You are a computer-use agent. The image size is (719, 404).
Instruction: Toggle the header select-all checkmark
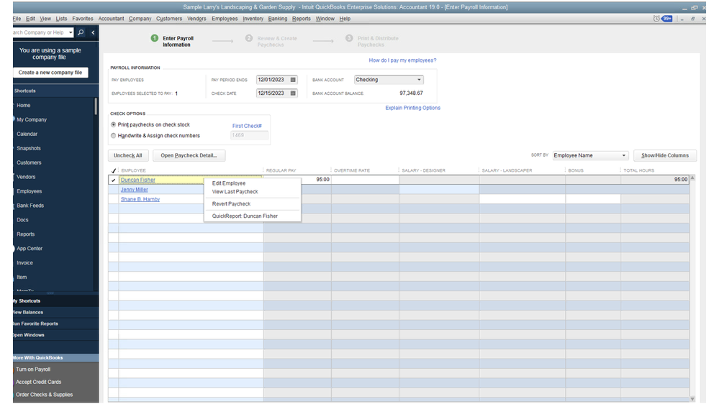113,170
